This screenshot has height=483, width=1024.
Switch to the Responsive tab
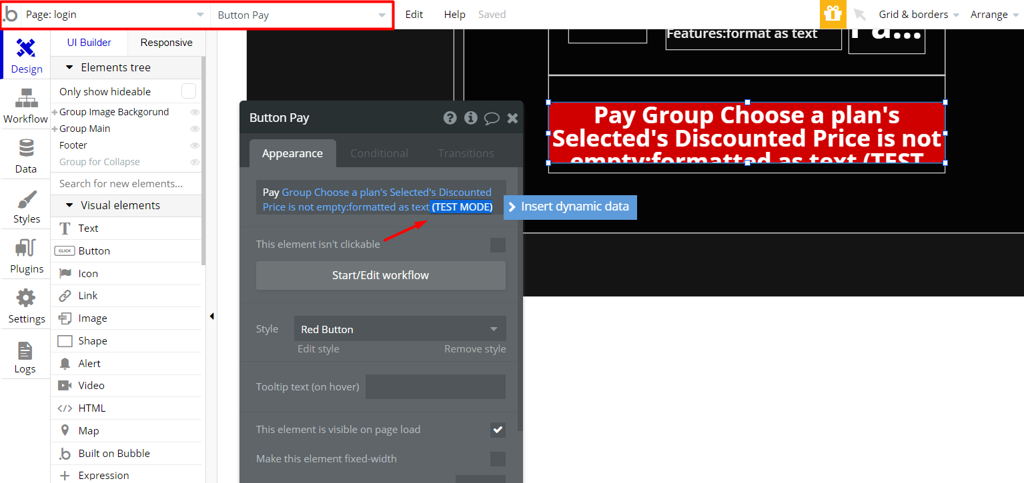click(167, 43)
